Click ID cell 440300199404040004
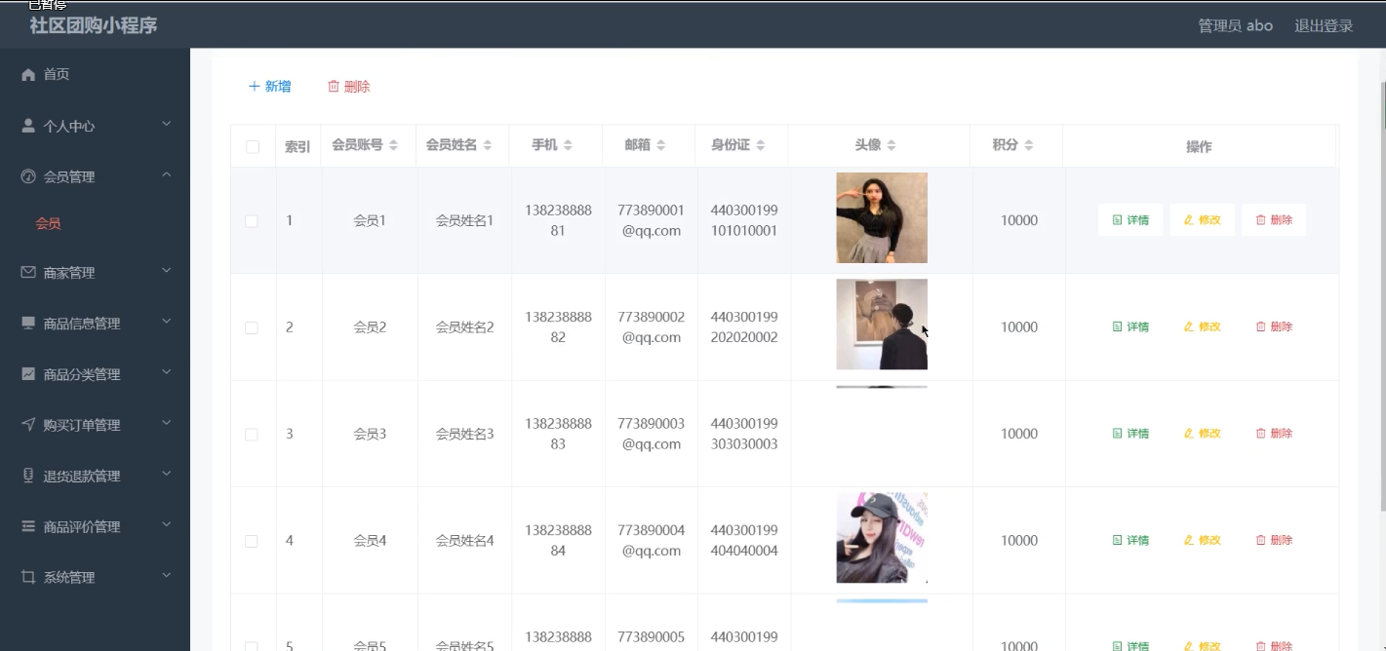 click(744, 541)
